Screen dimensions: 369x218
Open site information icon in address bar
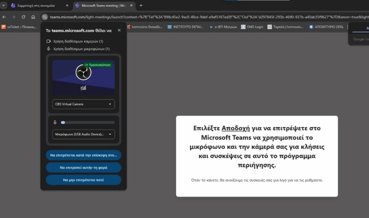coord(45,17)
